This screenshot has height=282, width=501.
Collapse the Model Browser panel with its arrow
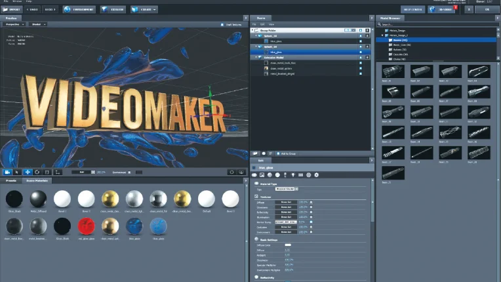pos(498,18)
